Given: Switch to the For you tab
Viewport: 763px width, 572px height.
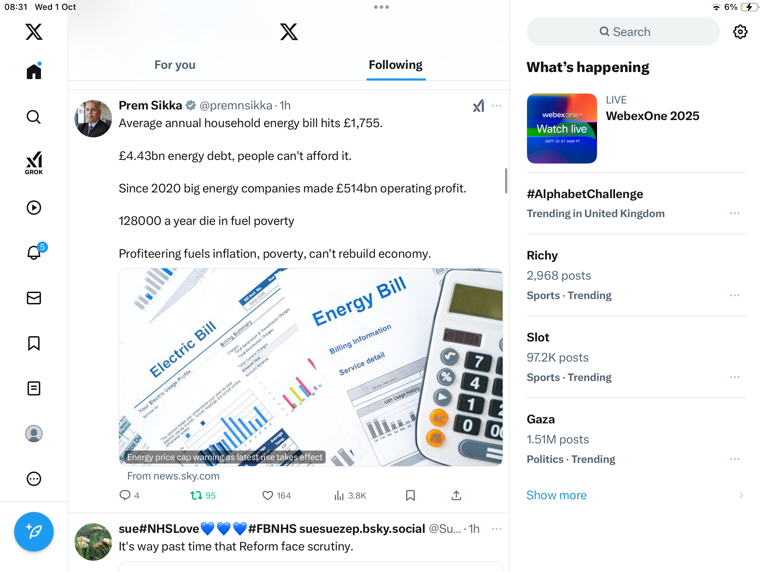Looking at the screenshot, I should coord(175,65).
